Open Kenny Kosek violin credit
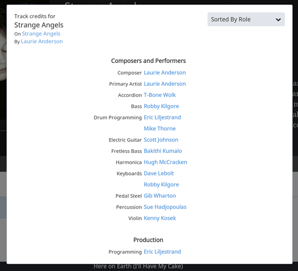 tap(160, 218)
